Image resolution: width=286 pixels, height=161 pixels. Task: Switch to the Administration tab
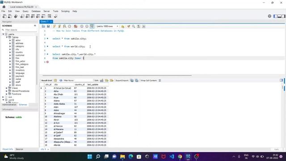click(x=9, y=105)
